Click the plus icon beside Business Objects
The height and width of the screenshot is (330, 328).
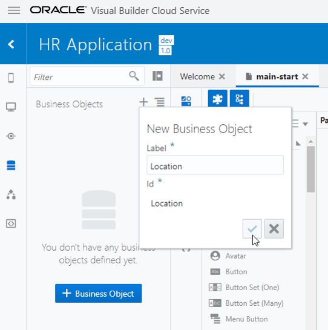[143, 102]
